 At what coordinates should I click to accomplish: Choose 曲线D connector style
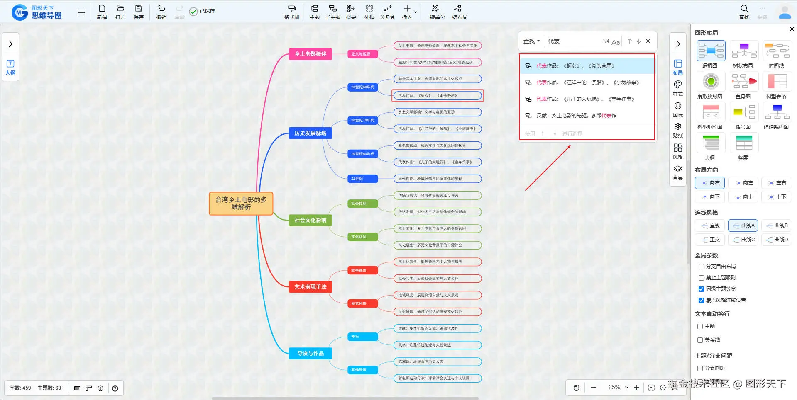776,240
